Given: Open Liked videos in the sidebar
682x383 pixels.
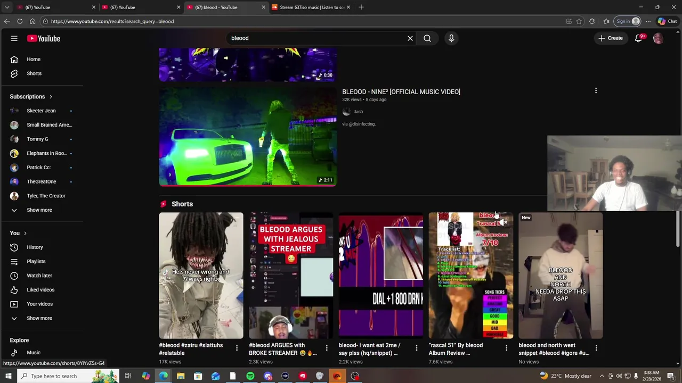Looking at the screenshot, I should [42, 290].
